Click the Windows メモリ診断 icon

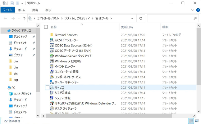pos(52,61)
